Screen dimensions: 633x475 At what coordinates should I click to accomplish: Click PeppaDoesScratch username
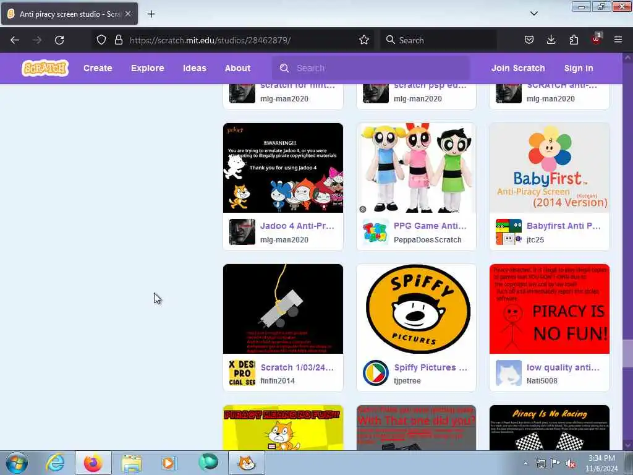(x=428, y=239)
